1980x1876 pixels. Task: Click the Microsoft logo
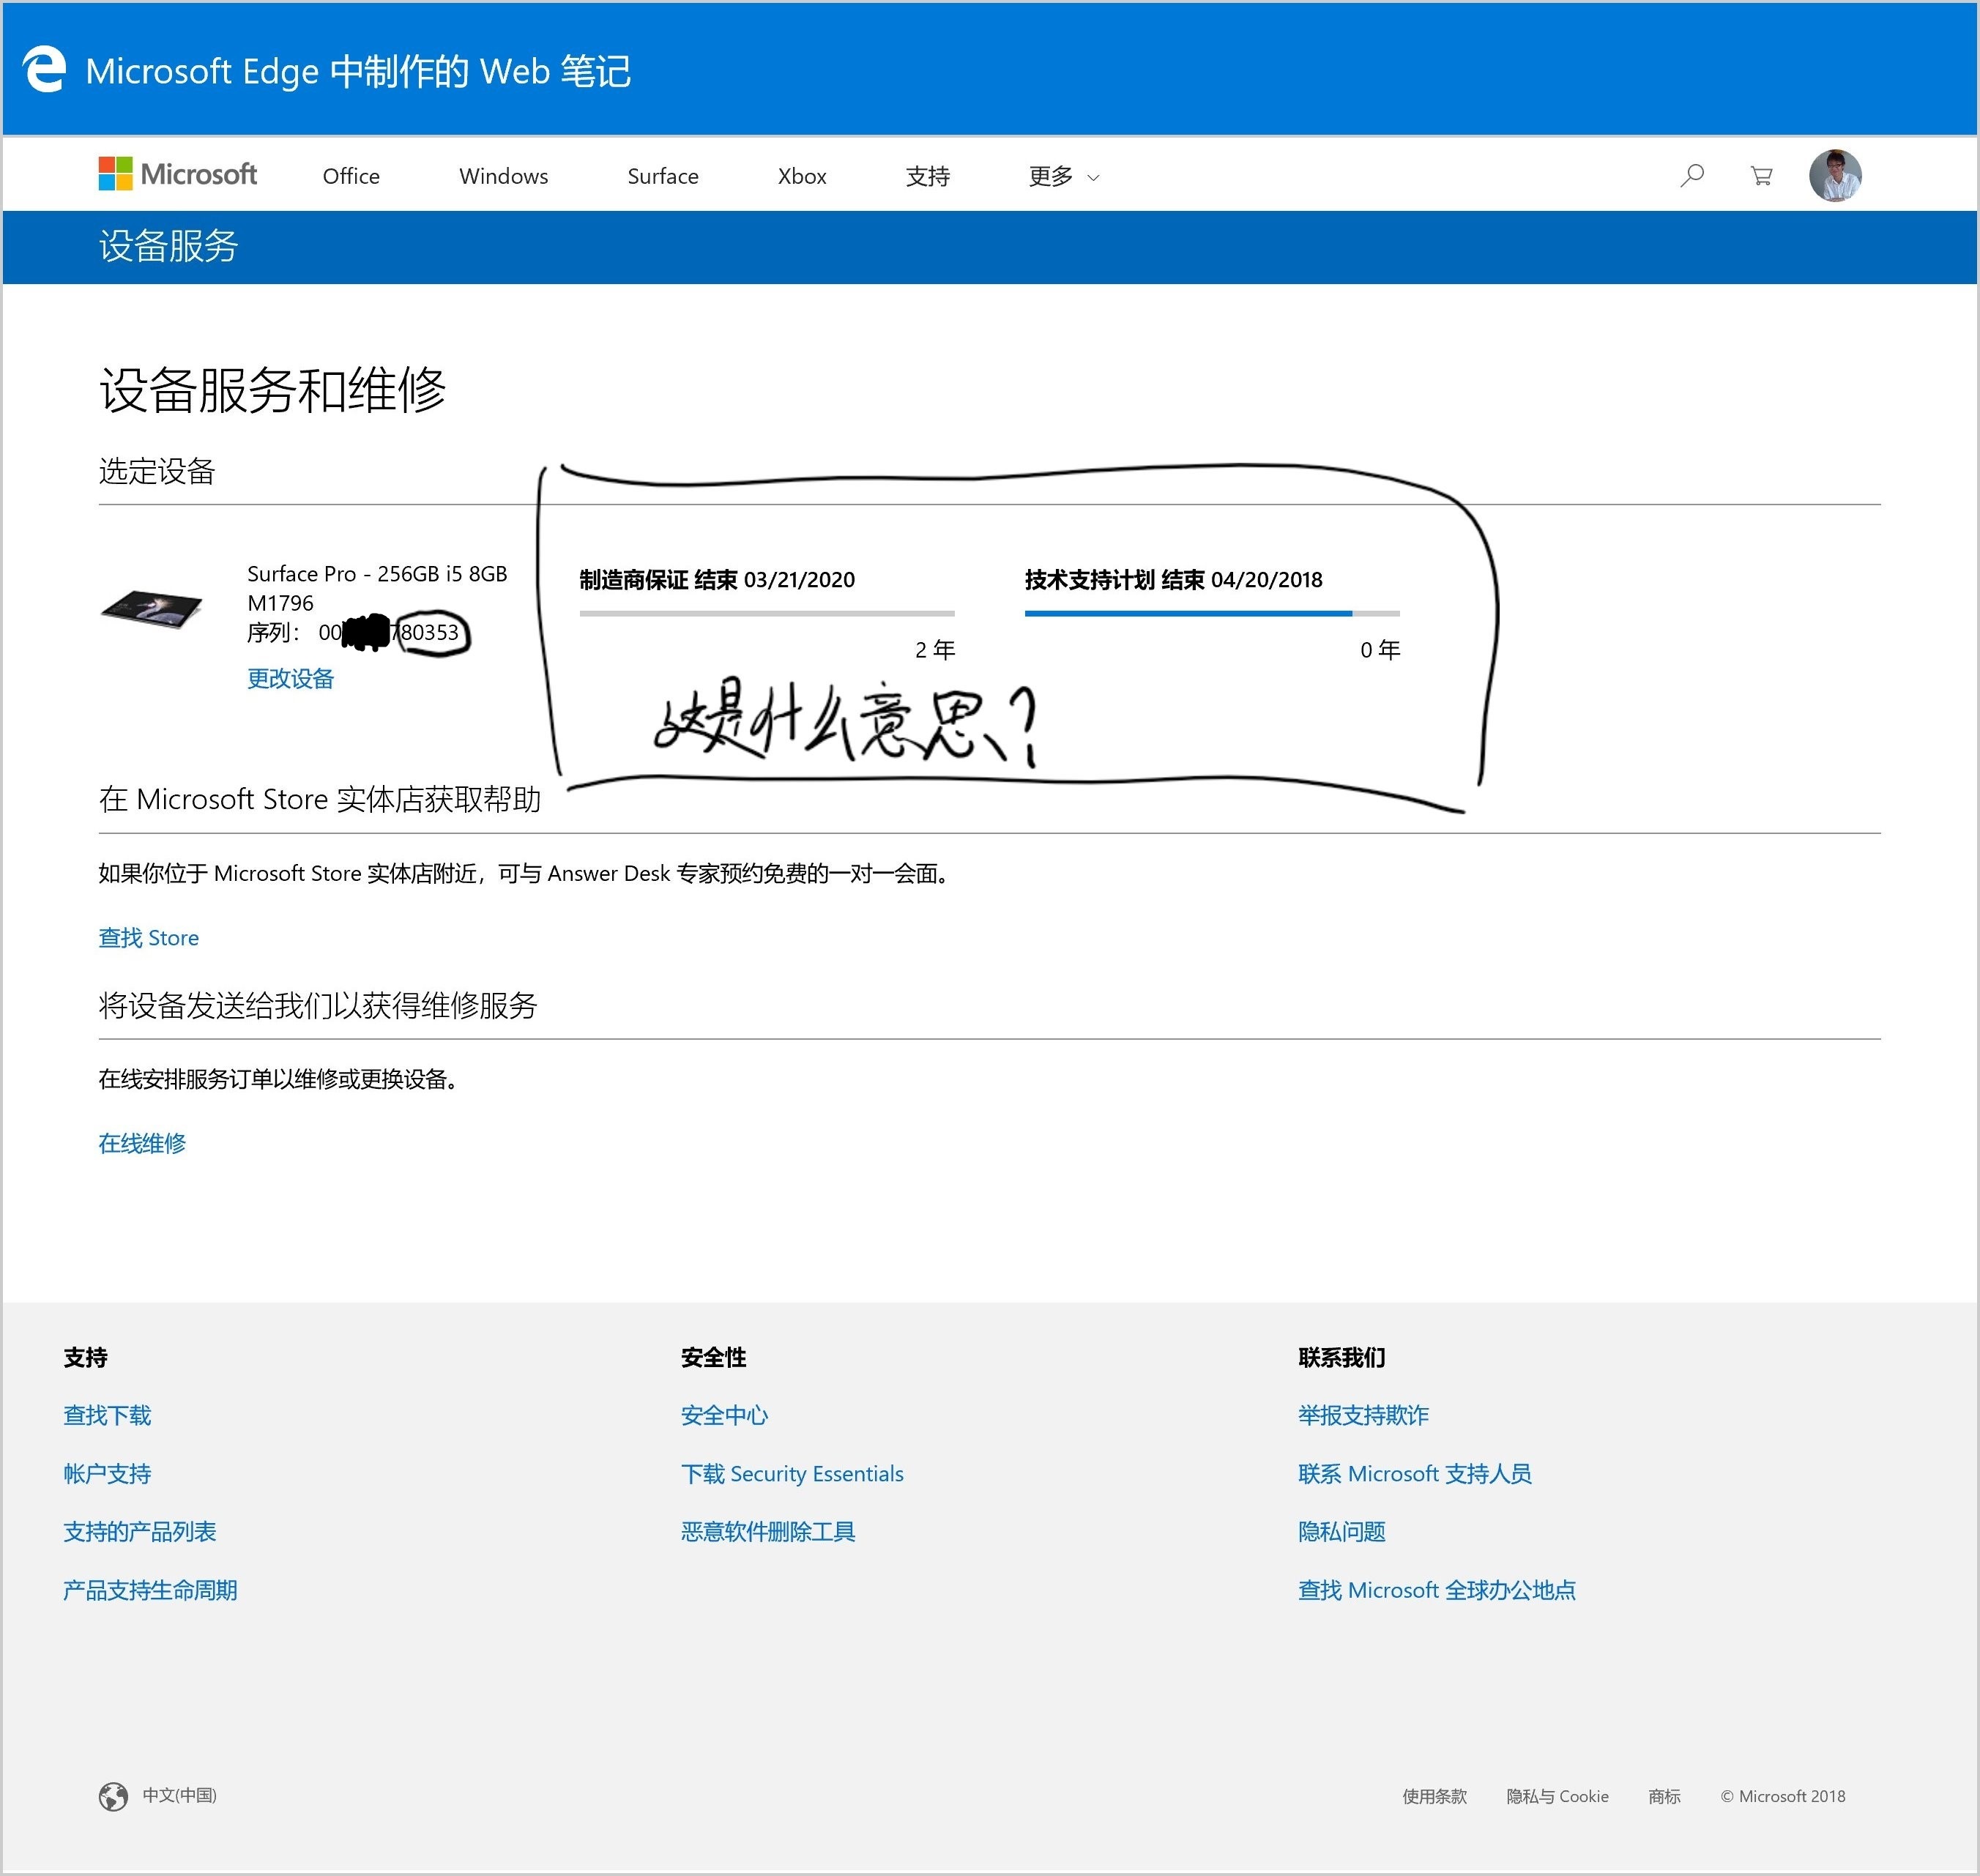click(x=178, y=174)
